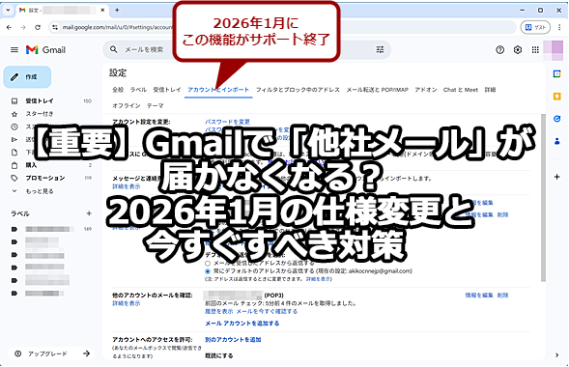Switch to the オフライン settings tab

point(127,105)
